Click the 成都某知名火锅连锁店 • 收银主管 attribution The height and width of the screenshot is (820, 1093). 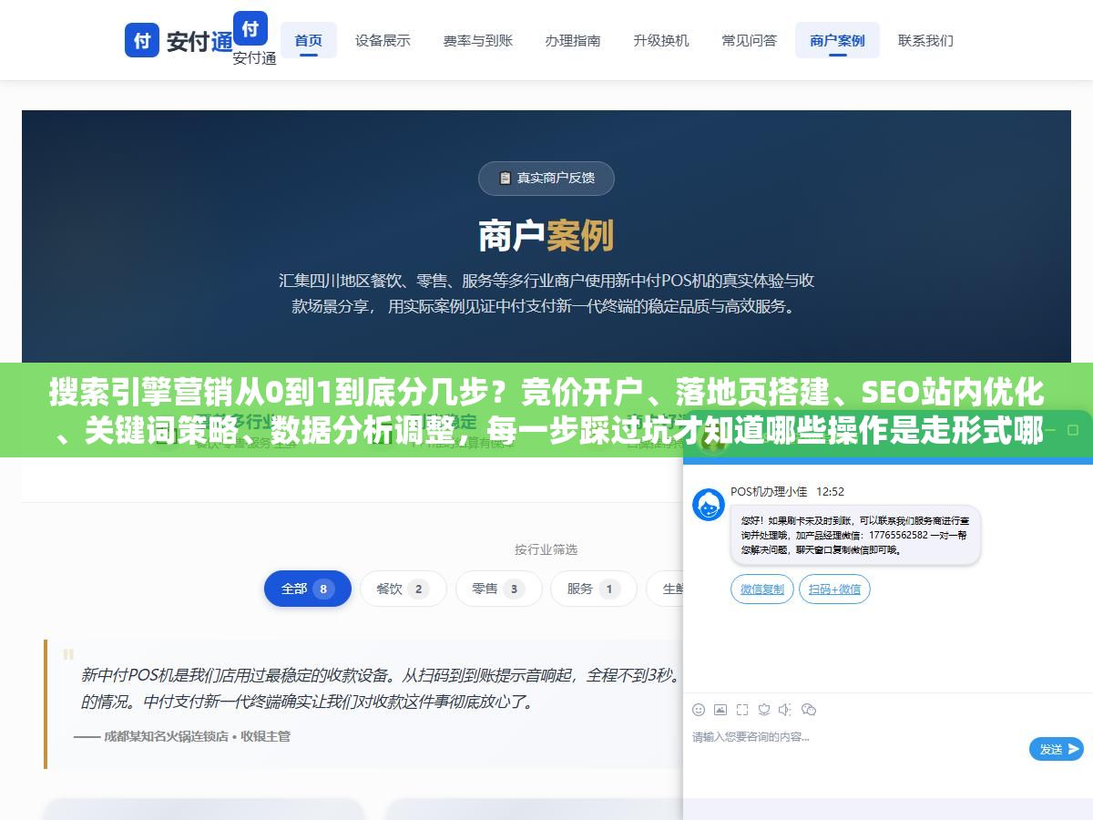click(181, 736)
